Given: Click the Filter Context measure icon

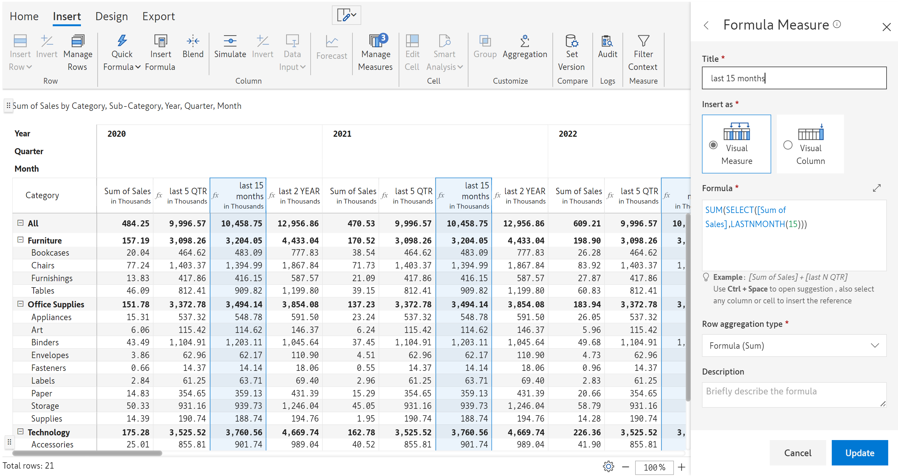Looking at the screenshot, I should [643, 41].
